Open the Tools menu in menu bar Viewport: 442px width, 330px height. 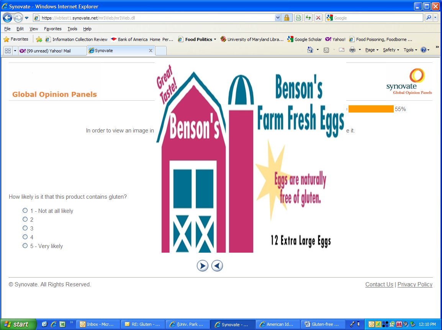pyautogui.click(x=72, y=29)
